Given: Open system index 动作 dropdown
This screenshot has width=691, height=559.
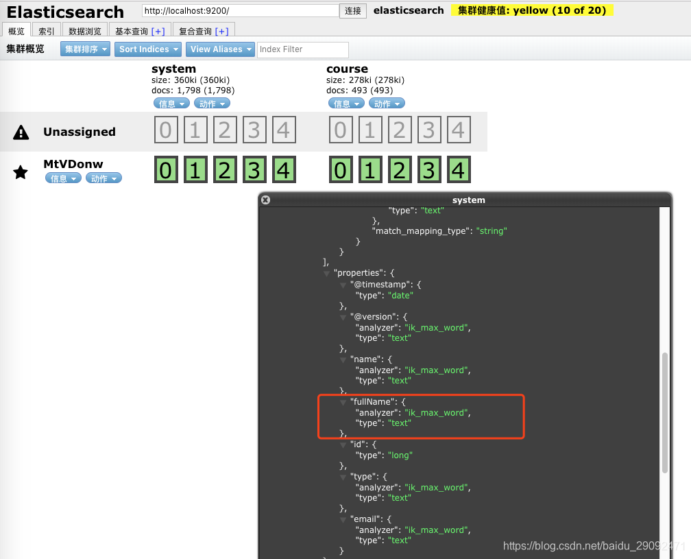Looking at the screenshot, I should click(x=212, y=104).
